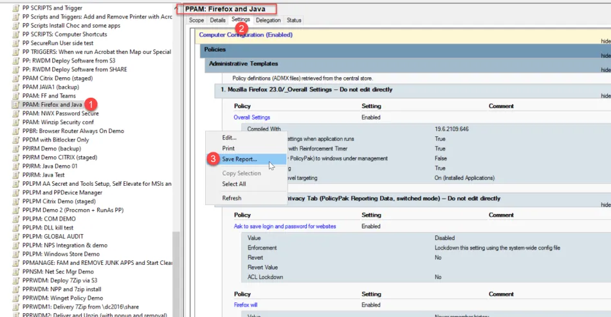Image resolution: width=611 pixels, height=317 pixels.
Task: Click Print in the context menu
Action: [228, 149]
